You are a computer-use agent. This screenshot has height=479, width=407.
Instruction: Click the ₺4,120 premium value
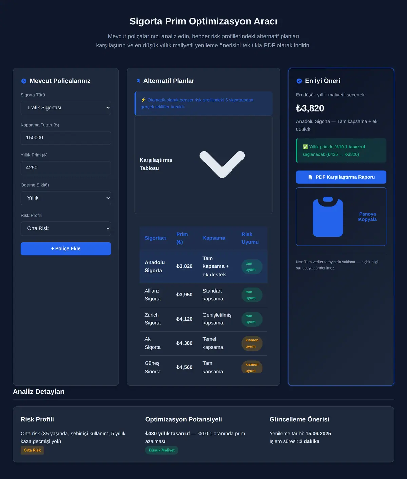click(x=184, y=319)
